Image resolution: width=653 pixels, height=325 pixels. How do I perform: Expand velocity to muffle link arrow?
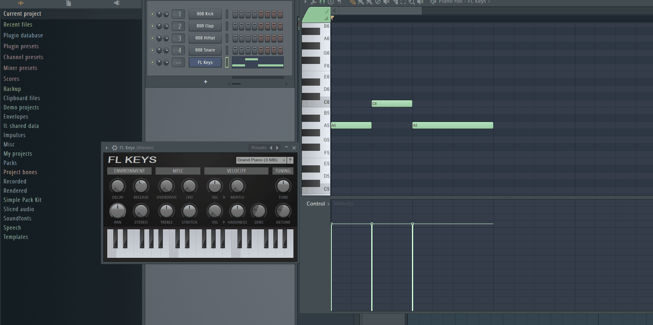(224, 197)
